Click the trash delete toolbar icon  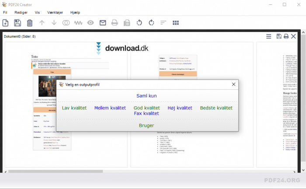pos(30,23)
